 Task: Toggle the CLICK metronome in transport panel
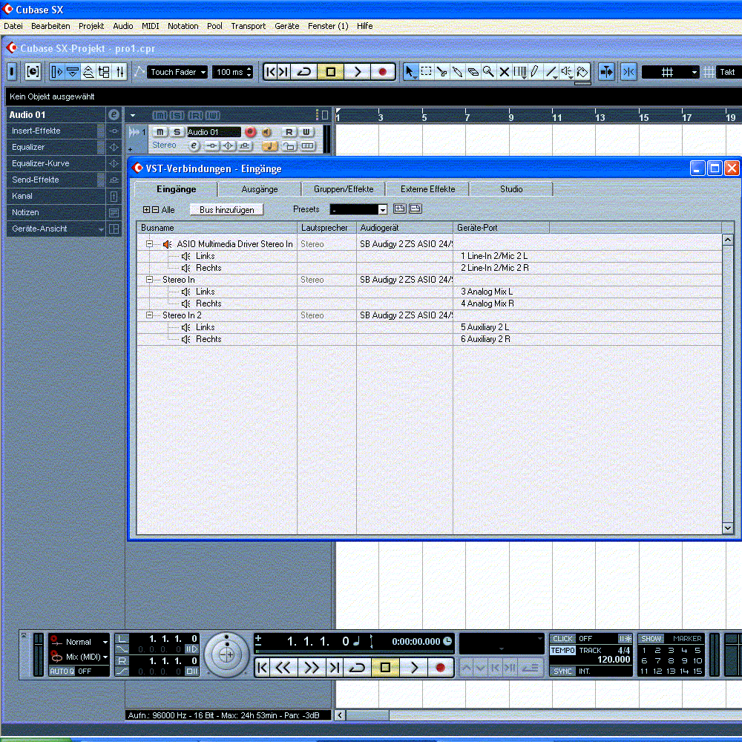point(562,638)
